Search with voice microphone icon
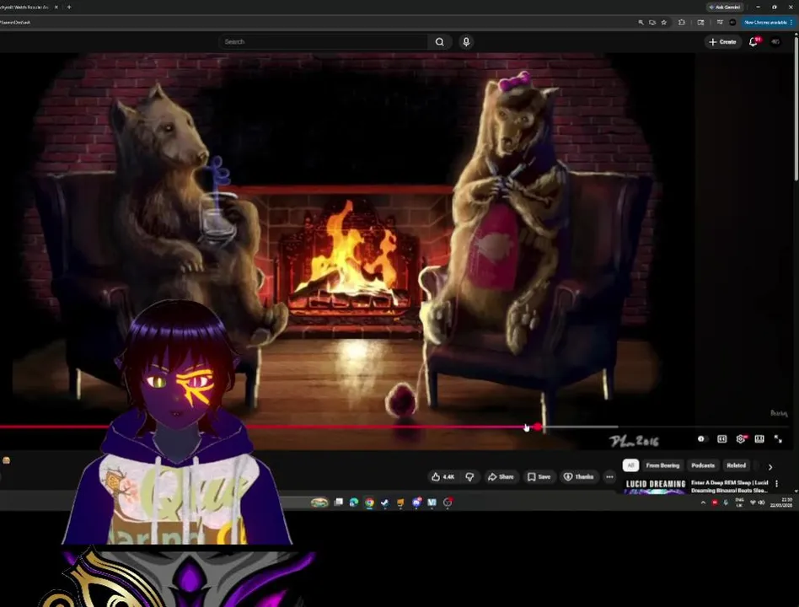Screen dimensions: 799x607 466,42
